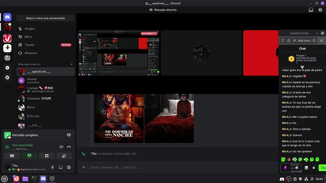Open Firefox site permissions icon
Viewport: 326px width, 183px height.
pyautogui.click(x=294, y=41)
